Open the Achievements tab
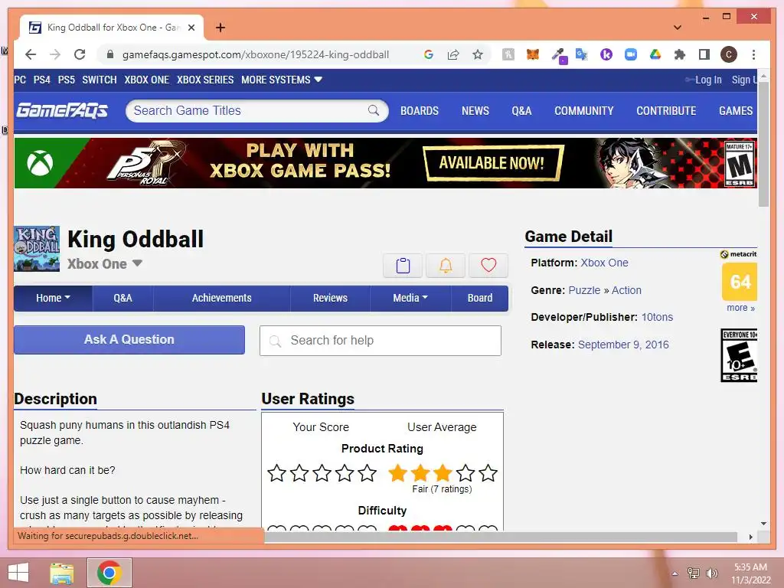 click(221, 298)
